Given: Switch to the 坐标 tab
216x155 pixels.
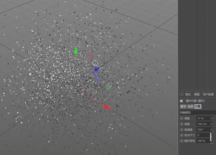Looking at the screenshot, I should pyautogui.click(x=191, y=107).
